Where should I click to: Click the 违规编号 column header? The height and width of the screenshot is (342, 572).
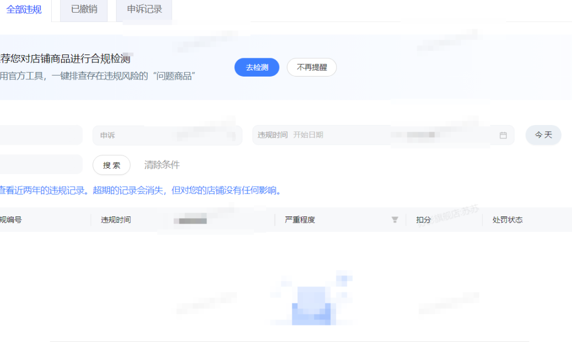[x=11, y=220]
